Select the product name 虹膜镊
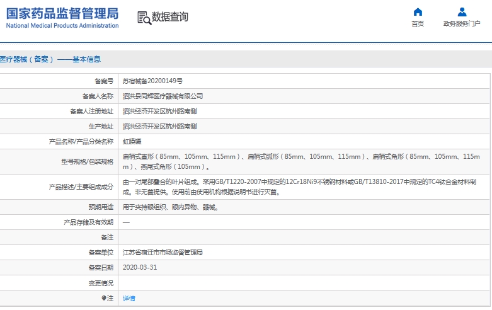Image resolution: width=492 pixels, height=310 pixels. (132, 142)
